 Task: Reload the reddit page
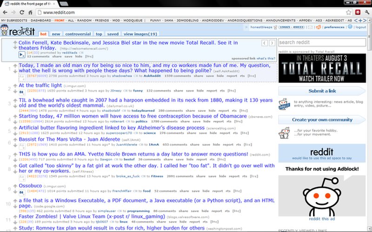coord(22,13)
